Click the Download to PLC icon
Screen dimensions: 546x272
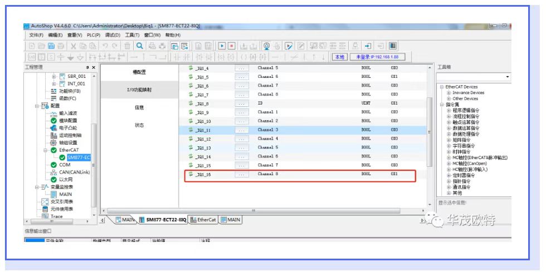pyautogui.click(x=244, y=46)
